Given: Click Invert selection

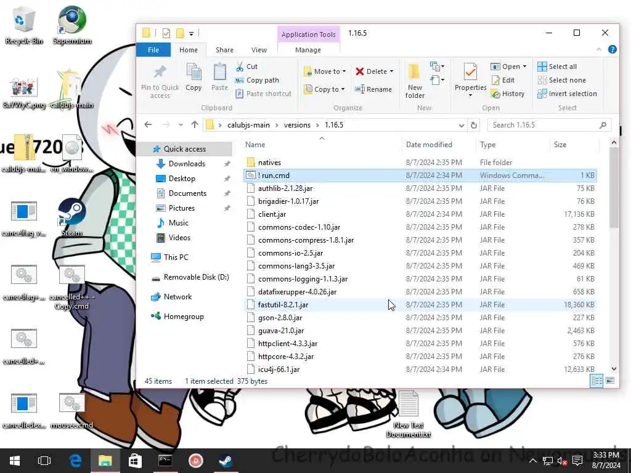Looking at the screenshot, I should pos(568,94).
